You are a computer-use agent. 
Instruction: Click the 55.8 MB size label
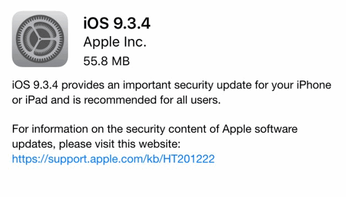pos(107,61)
